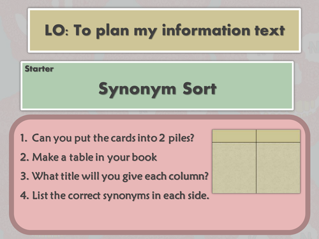Click the word 'Synonym' in the heading
Viewport: 319px width, 239px height.
coord(137,89)
